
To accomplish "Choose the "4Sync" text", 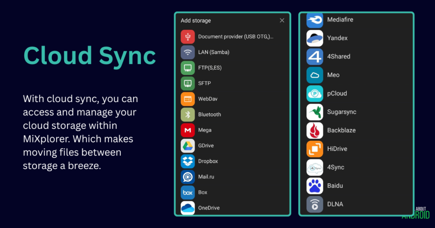I will 336,167.
